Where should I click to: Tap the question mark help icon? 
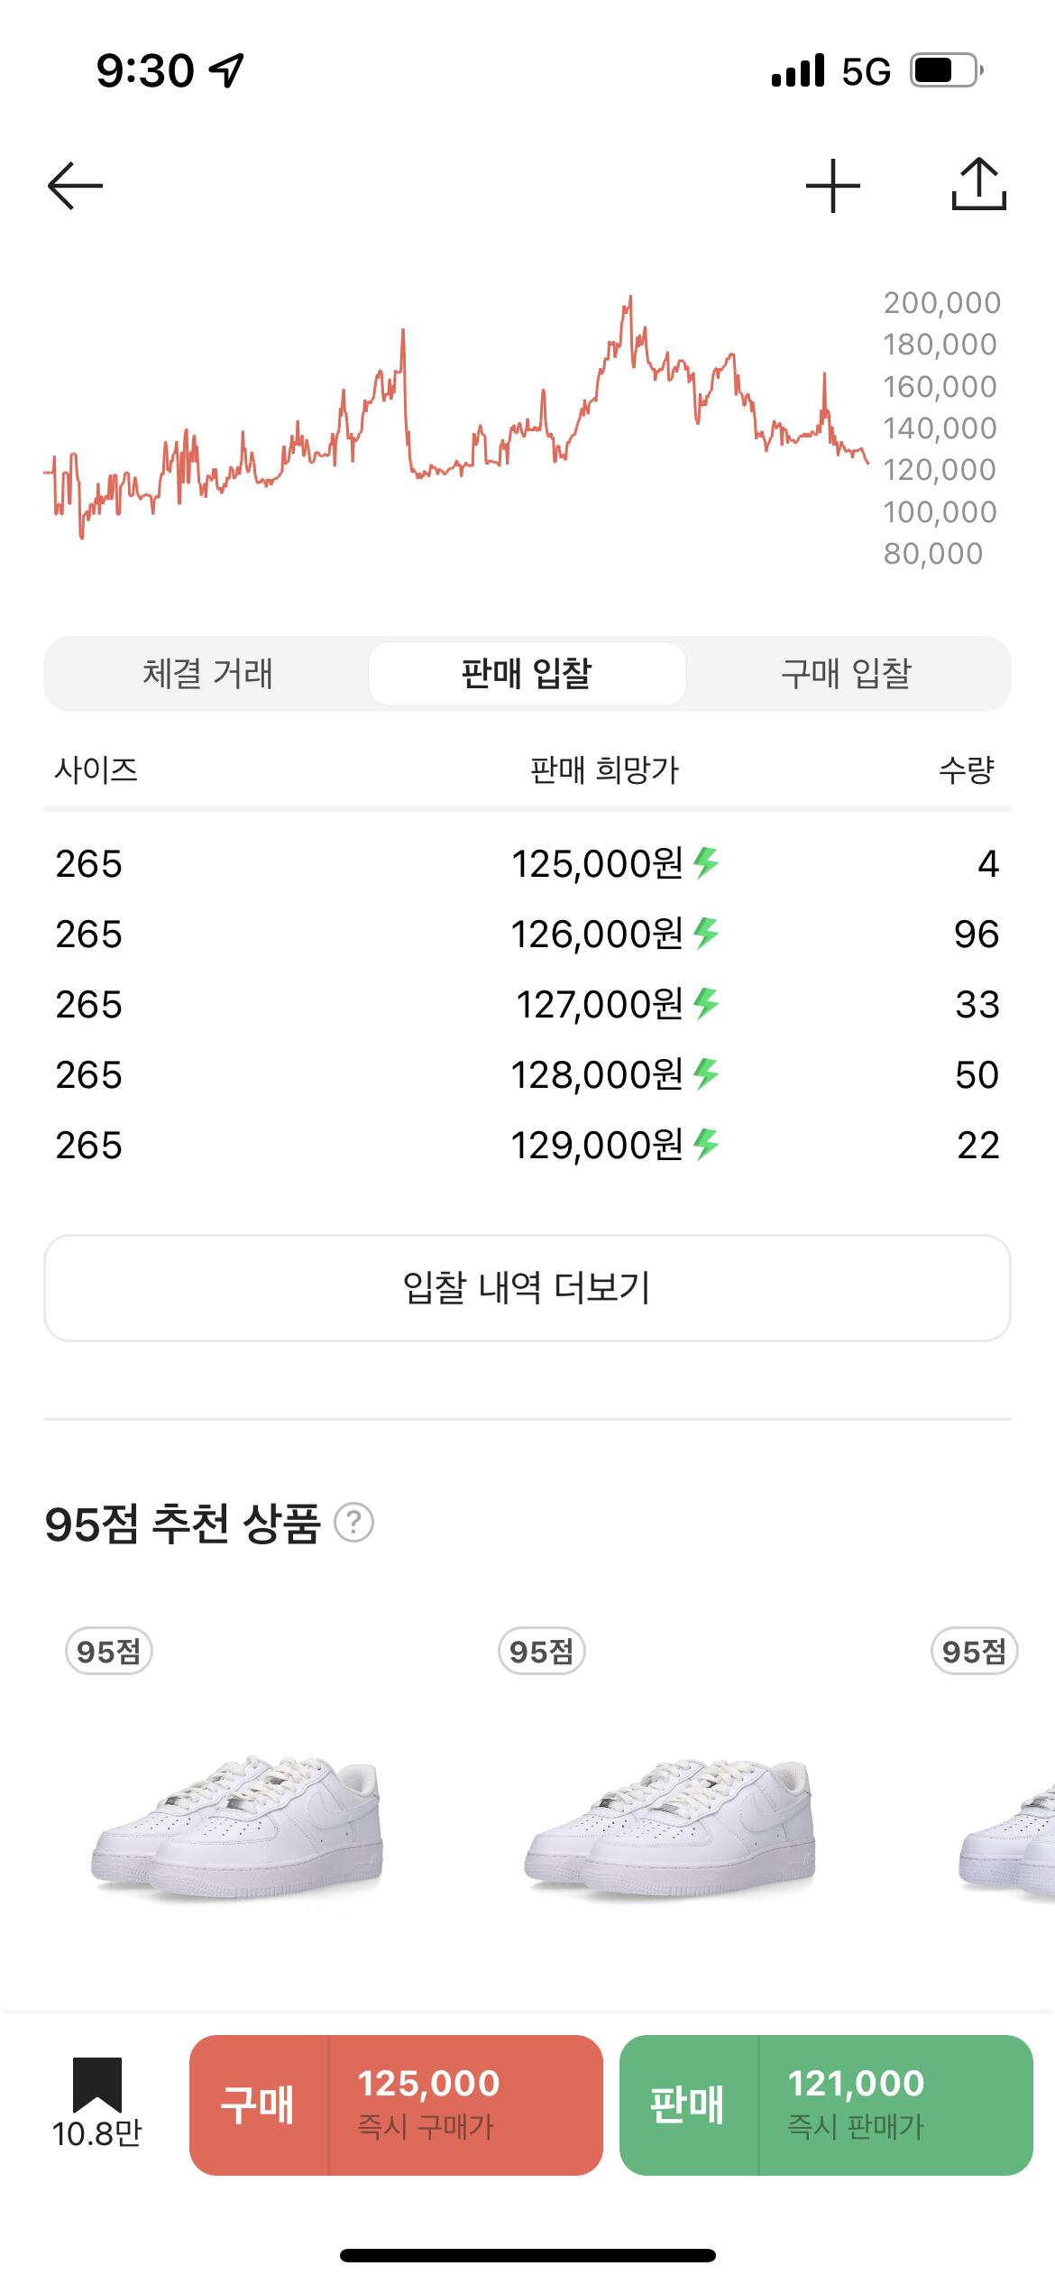point(353,1523)
